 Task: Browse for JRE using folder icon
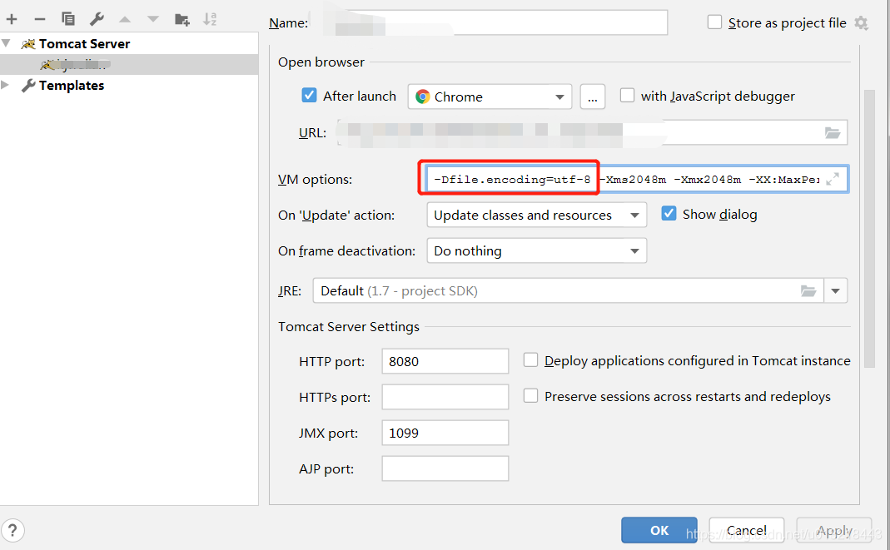[x=808, y=291]
